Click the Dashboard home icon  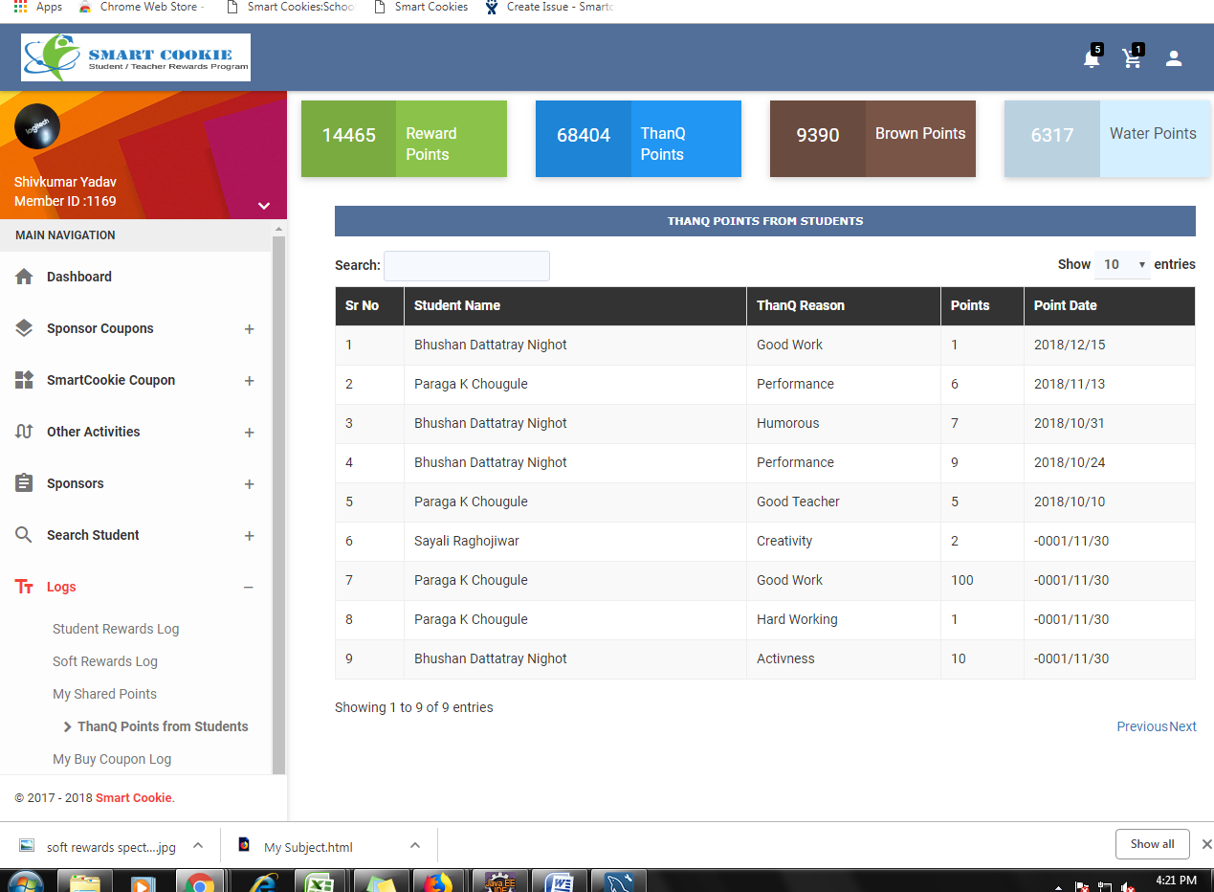pyautogui.click(x=25, y=277)
